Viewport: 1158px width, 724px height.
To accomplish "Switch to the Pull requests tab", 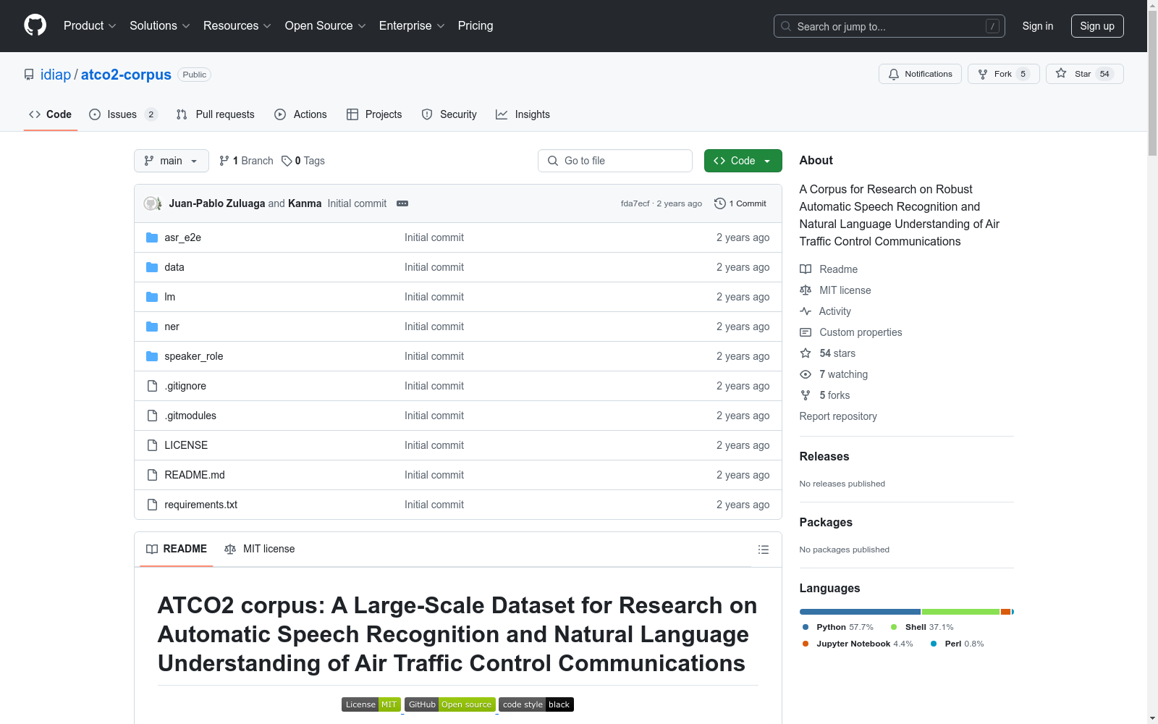I will tap(216, 114).
